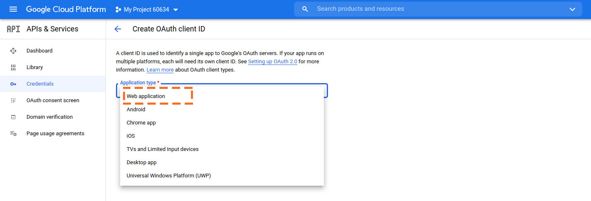The height and width of the screenshot is (201, 591).
Task: Open Library in the sidebar
Action: pos(53,67)
